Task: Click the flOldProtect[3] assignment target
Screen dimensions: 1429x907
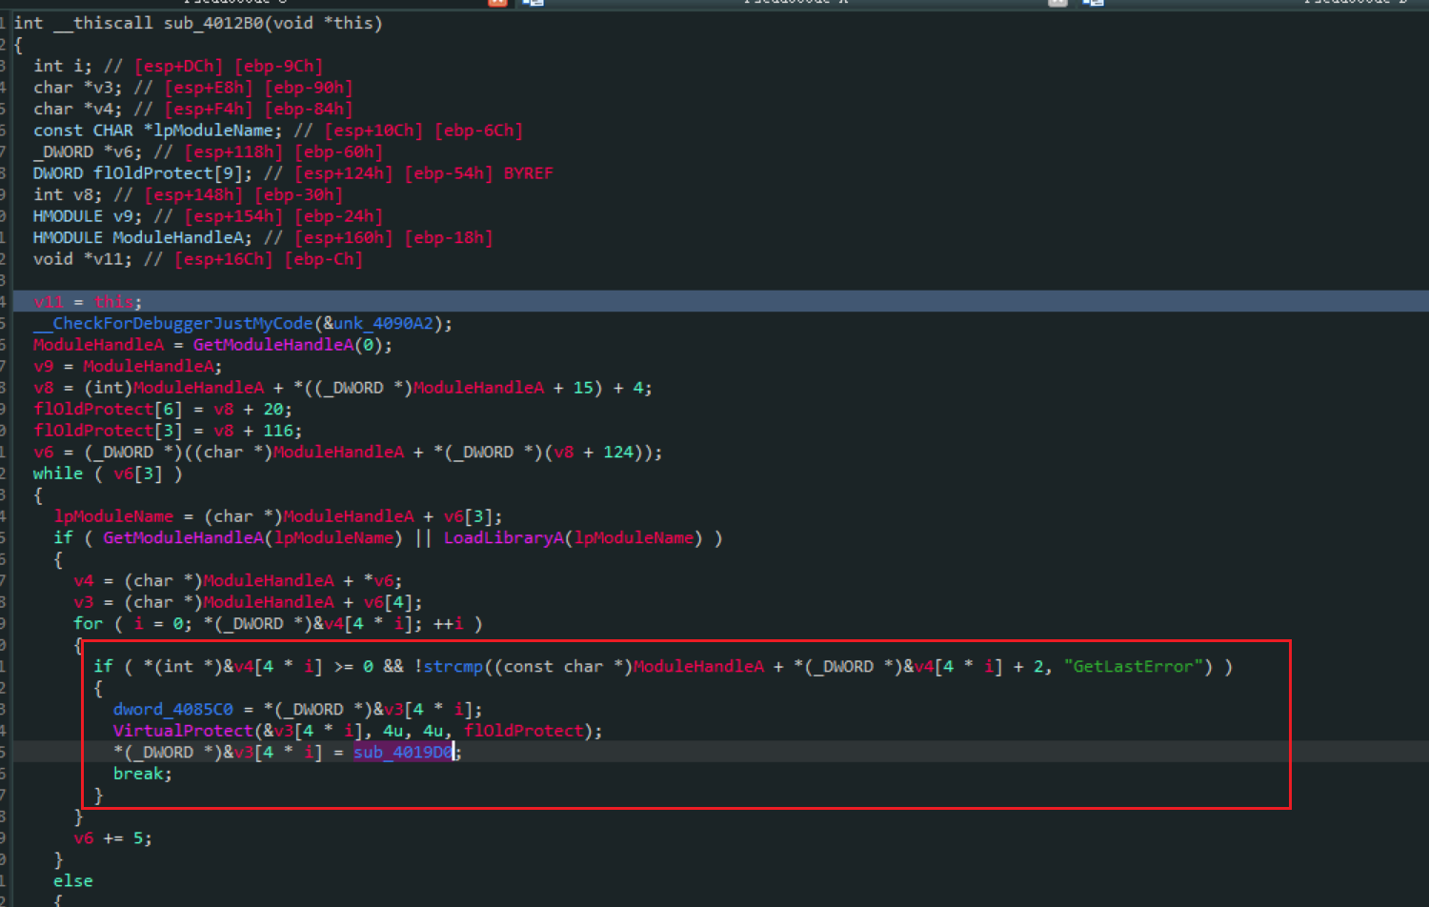Action: [x=109, y=431]
